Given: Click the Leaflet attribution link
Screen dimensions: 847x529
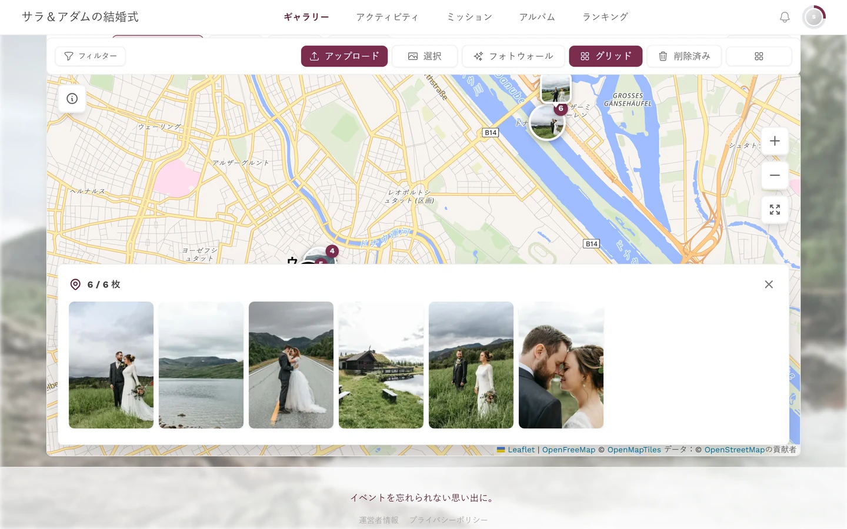Looking at the screenshot, I should coord(516,450).
